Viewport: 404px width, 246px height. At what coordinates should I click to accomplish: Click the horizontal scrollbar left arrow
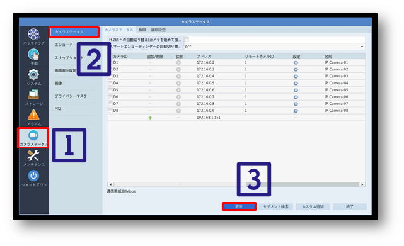point(110,184)
